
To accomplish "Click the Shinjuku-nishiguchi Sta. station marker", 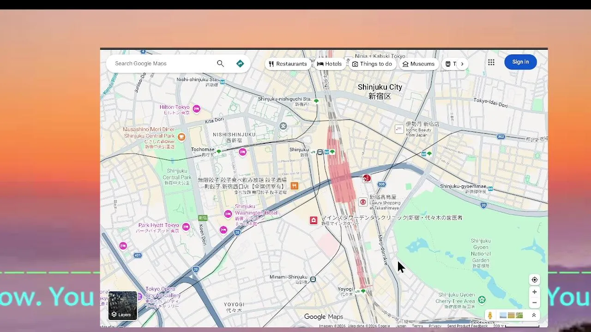I will [x=316, y=101].
